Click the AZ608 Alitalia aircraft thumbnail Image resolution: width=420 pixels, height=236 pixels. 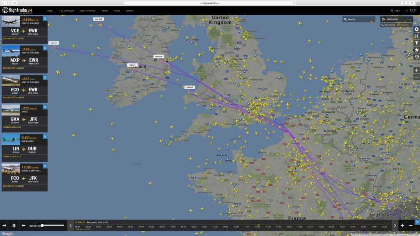coord(11,169)
